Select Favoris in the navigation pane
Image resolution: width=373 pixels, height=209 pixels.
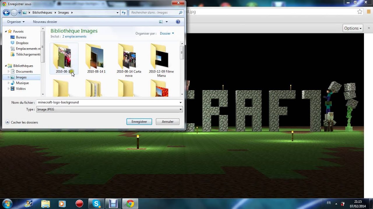[x=18, y=31]
